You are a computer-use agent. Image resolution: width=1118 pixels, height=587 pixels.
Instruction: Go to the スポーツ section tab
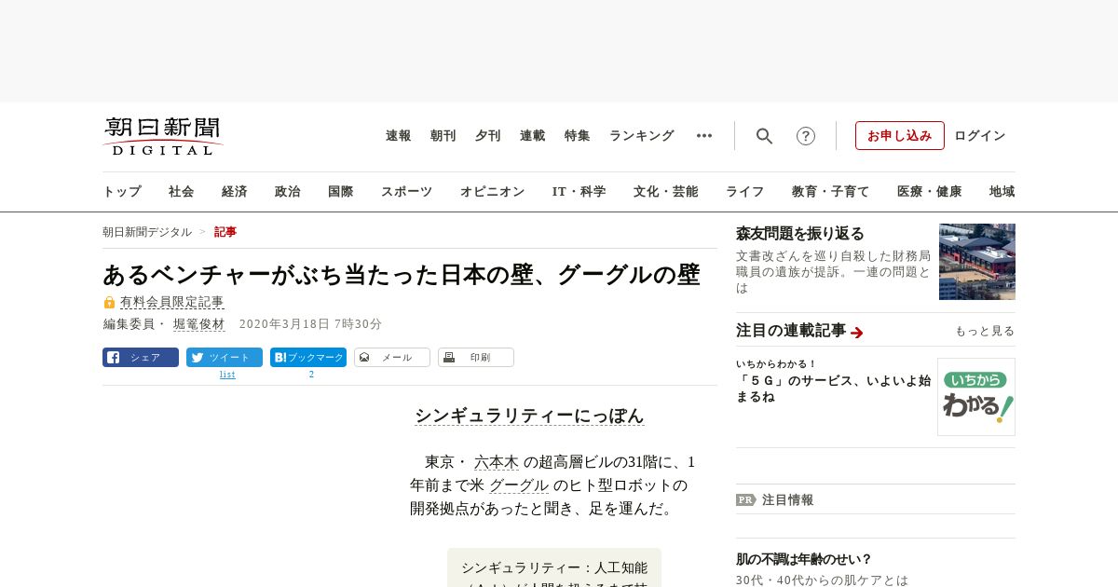pos(406,192)
